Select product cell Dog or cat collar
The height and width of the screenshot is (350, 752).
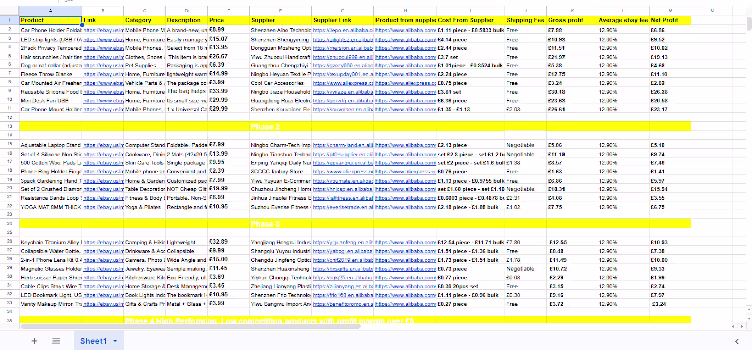pyautogui.click(x=50, y=65)
